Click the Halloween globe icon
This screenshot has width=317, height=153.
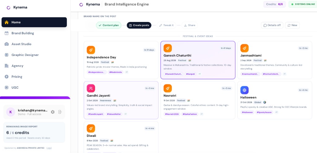pyautogui.click(x=245, y=90)
